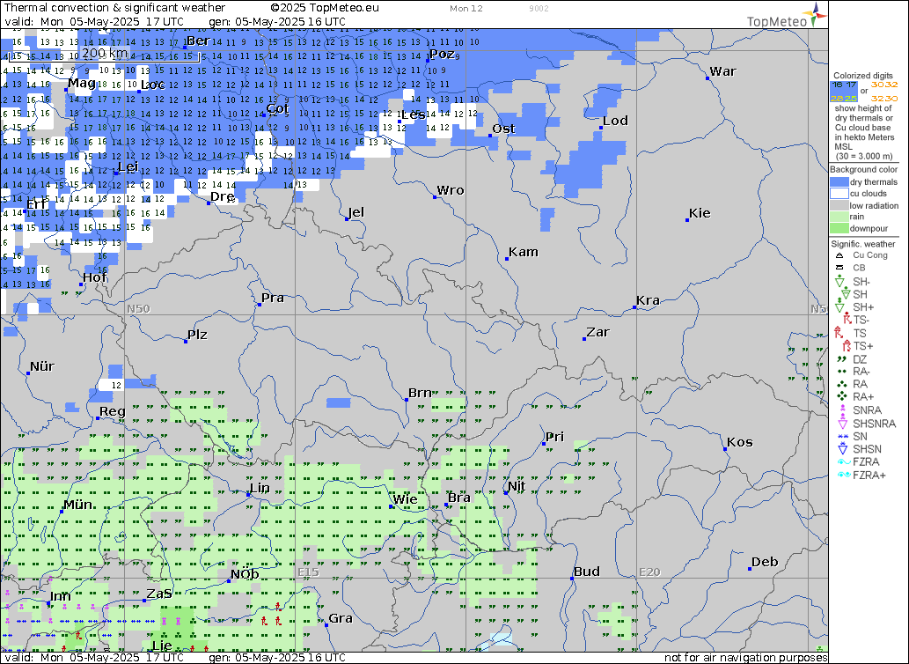
Task: Click the Kam city label
Action: (x=524, y=252)
